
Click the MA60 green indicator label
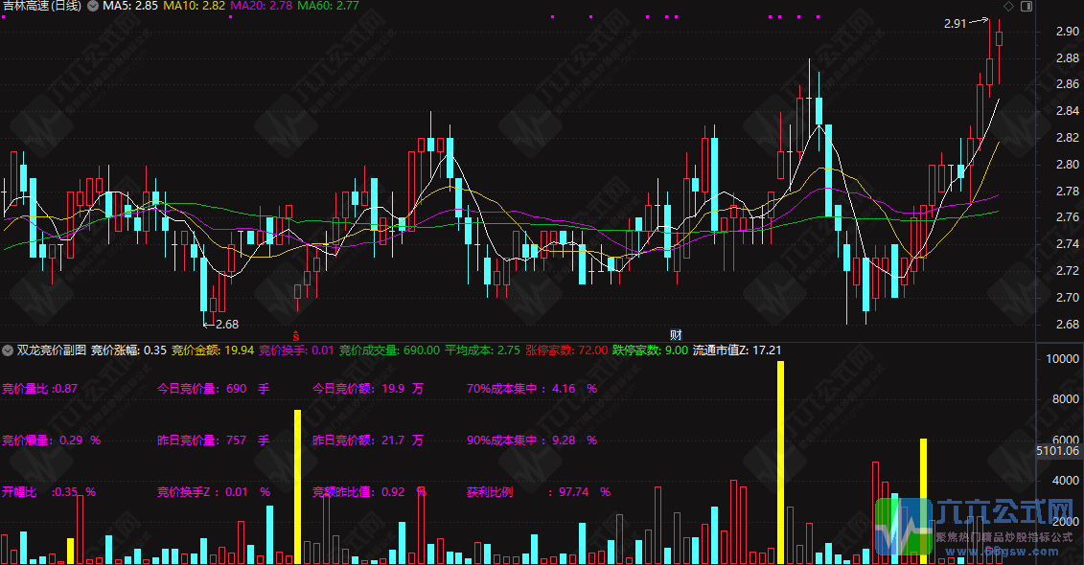tap(328, 7)
